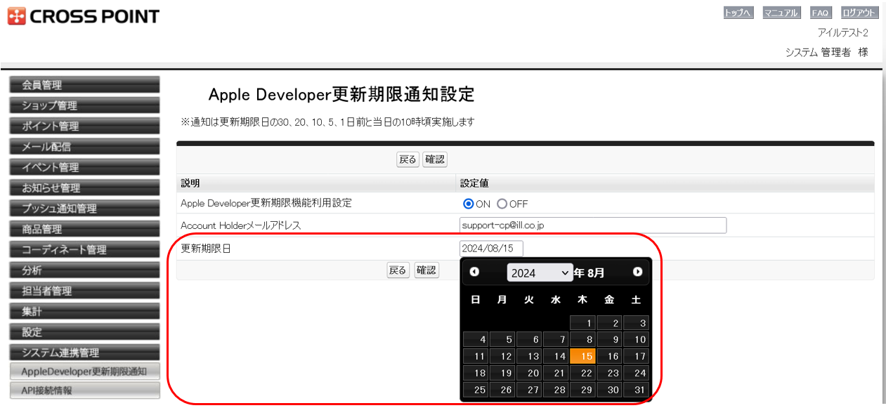
Task: Click the Account Holder email address field
Action: click(592, 225)
